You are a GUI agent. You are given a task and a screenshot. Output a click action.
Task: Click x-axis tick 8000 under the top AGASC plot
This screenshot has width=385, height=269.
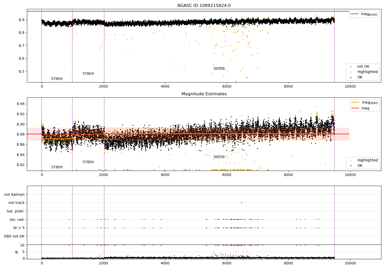click(x=288, y=87)
